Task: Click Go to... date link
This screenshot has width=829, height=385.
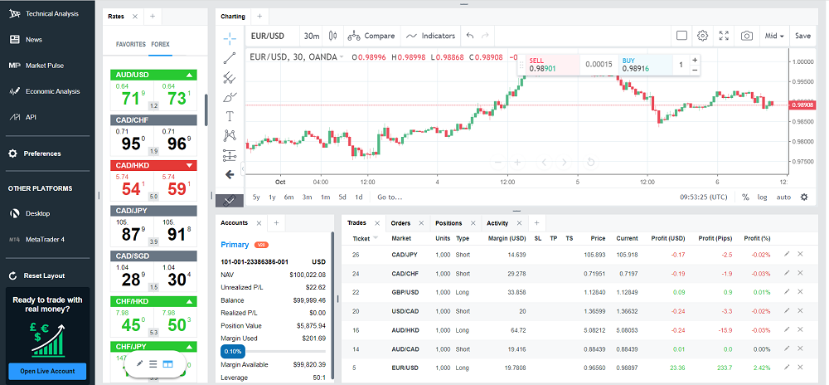Action: [x=390, y=197]
